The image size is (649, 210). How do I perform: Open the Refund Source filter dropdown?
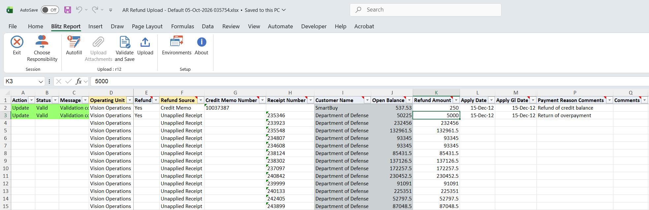[x=201, y=100]
